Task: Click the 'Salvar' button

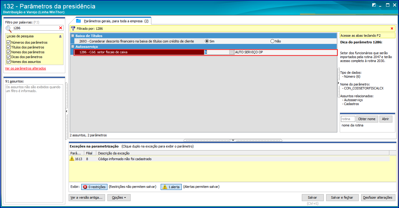Action: 312,197
